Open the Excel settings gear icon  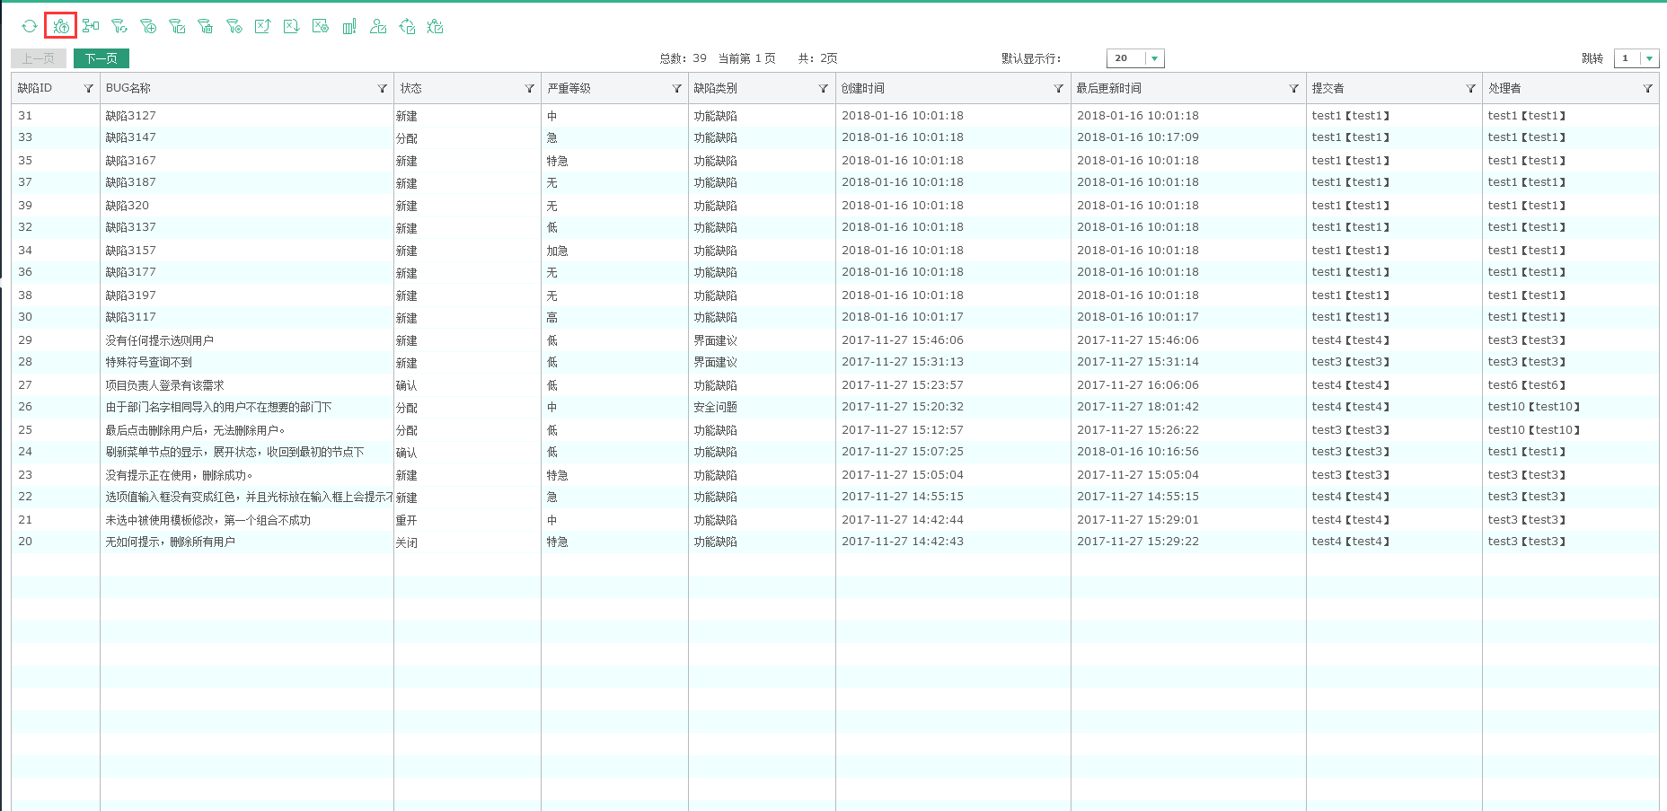click(x=321, y=26)
